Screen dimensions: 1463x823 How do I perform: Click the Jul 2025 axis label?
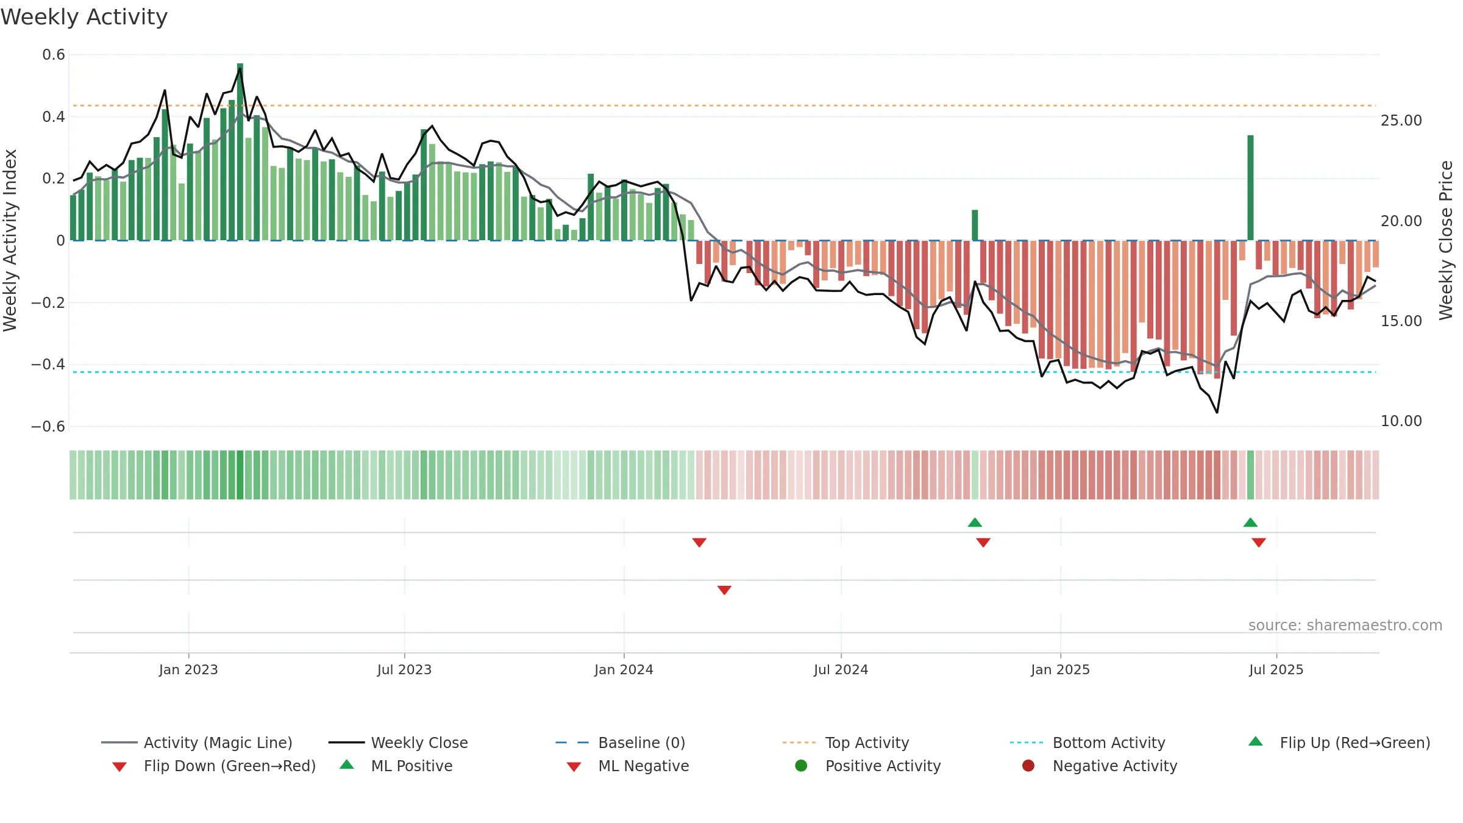click(1276, 669)
